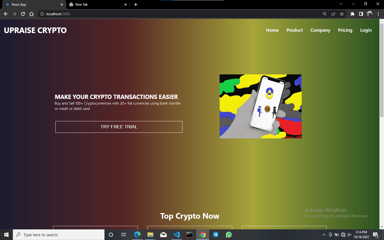Open Telegram from the taskbar
The image size is (384, 240).
pos(215,235)
